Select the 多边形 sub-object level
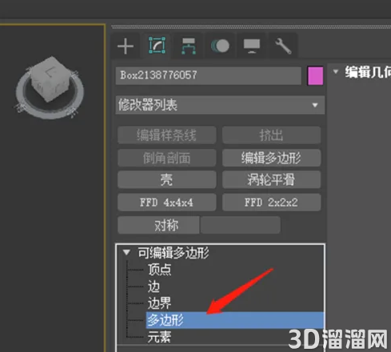This screenshot has height=352, width=391. click(235, 320)
